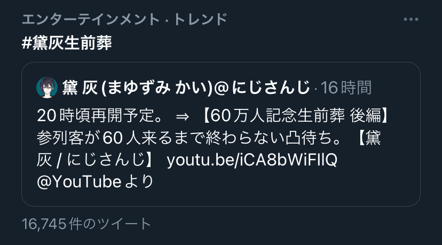Click the 【60万人記念生前葬 後編】 title text
This screenshot has height=245, width=442.
point(295,116)
